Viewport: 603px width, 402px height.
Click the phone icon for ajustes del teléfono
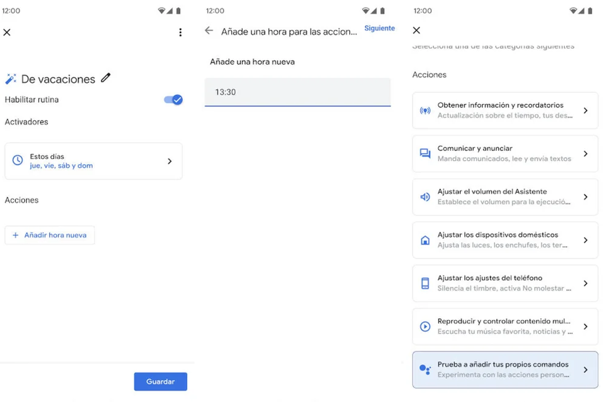425,283
